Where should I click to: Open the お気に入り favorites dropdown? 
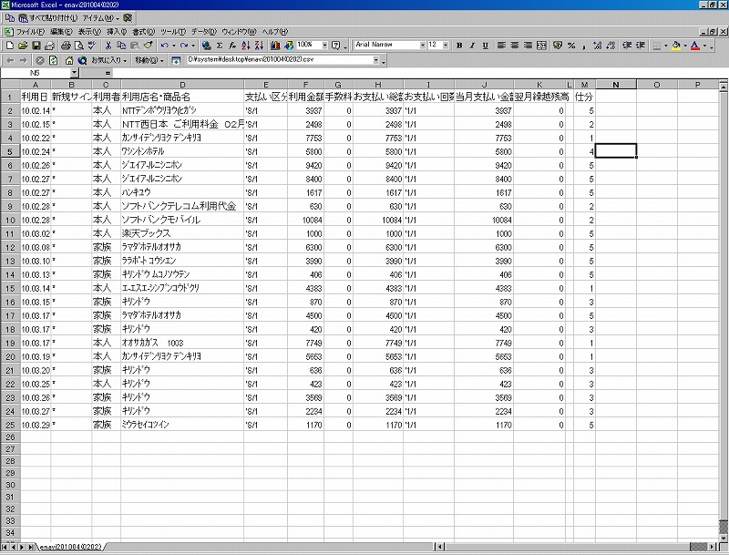[x=108, y=60]
